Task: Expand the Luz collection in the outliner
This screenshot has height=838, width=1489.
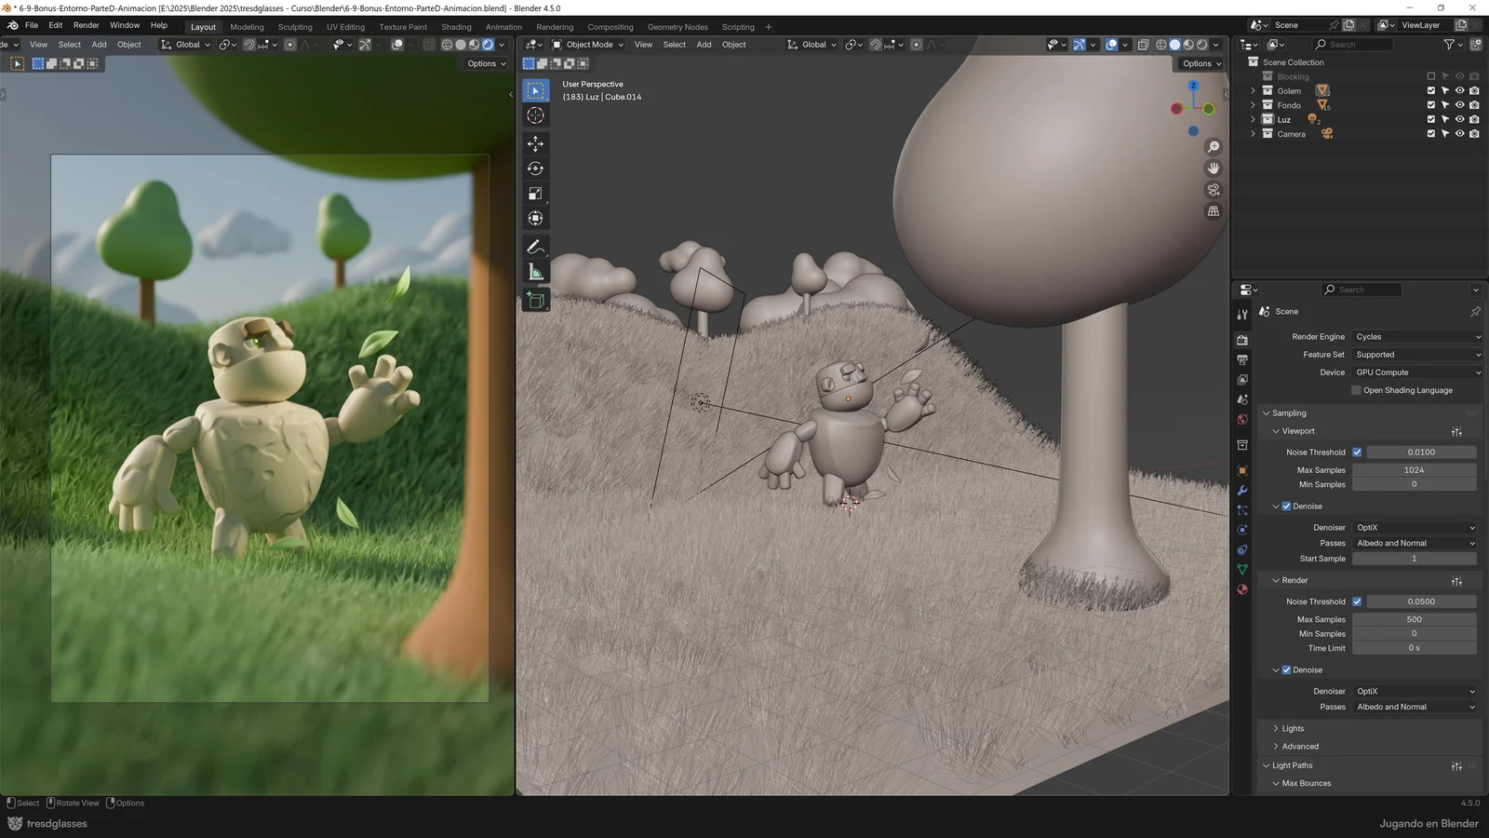Action: (1253, 119)
